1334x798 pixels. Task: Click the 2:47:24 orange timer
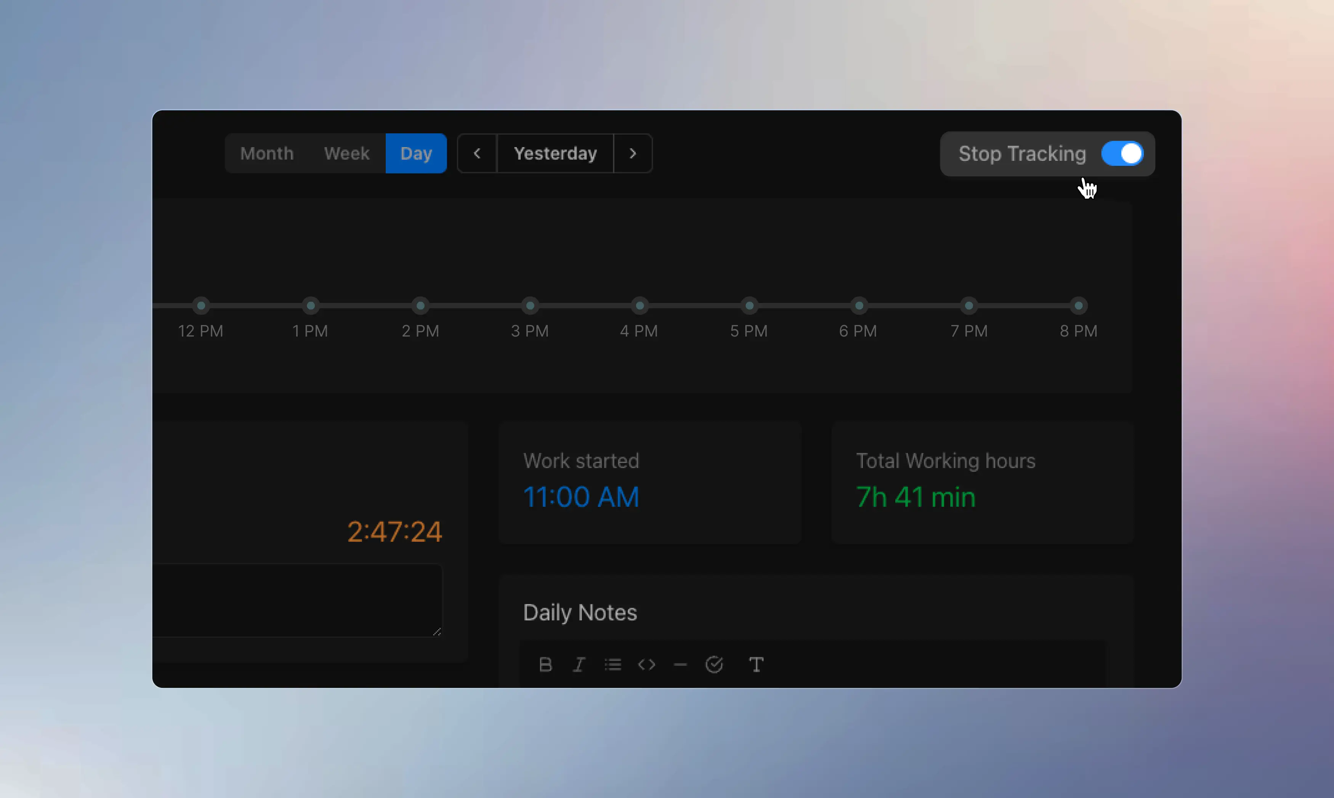394,532
